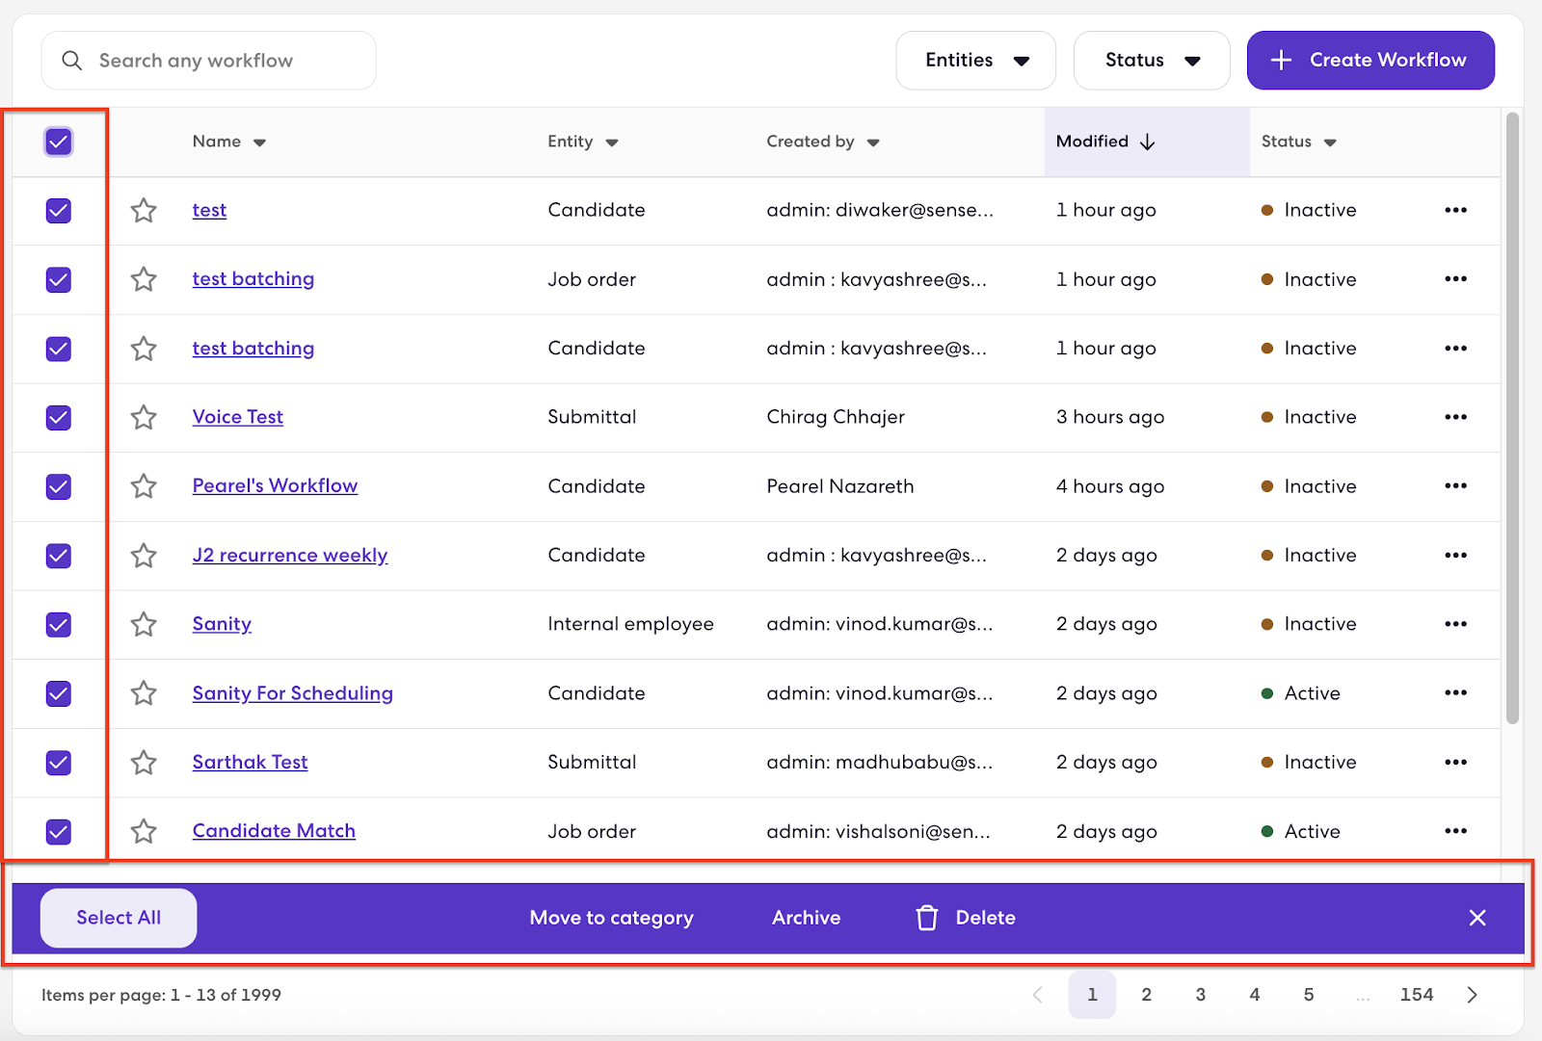Click the plus icon on Create Workflow
Image resolution: width=1542 pixels, height=1041 pixels.
(x=1281, y=60)
